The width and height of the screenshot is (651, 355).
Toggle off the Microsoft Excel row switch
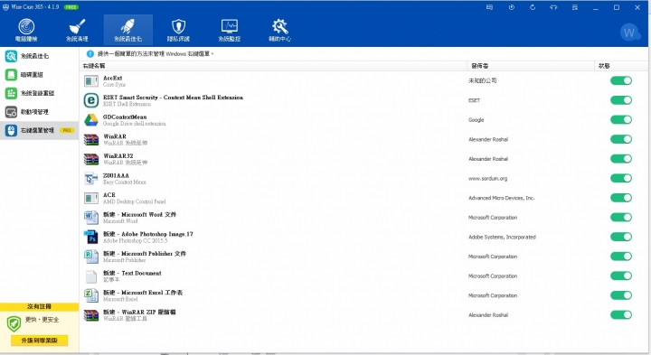[x=621, y=294]
